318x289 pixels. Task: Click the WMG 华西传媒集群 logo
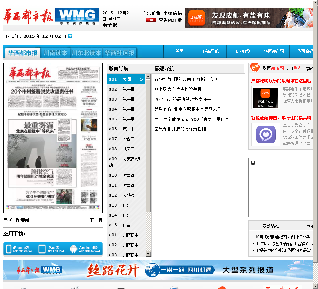pyautogui.click(x=77, y=17)
